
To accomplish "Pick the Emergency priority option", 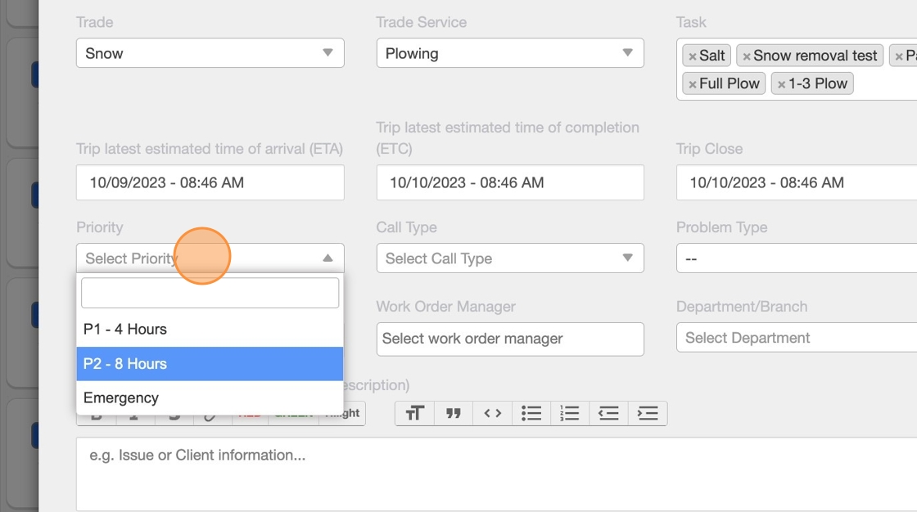I will [x=210, y=398].
